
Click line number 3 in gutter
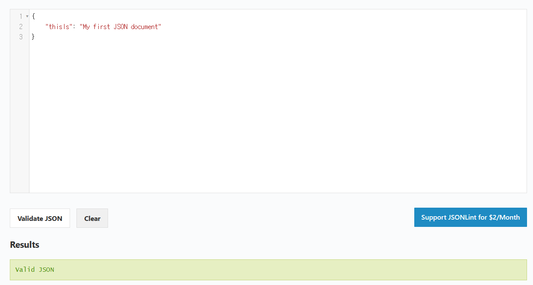tap(21, 37)
